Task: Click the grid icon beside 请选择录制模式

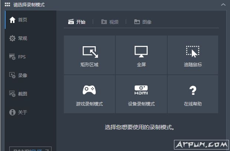Action: coord(7,4)
